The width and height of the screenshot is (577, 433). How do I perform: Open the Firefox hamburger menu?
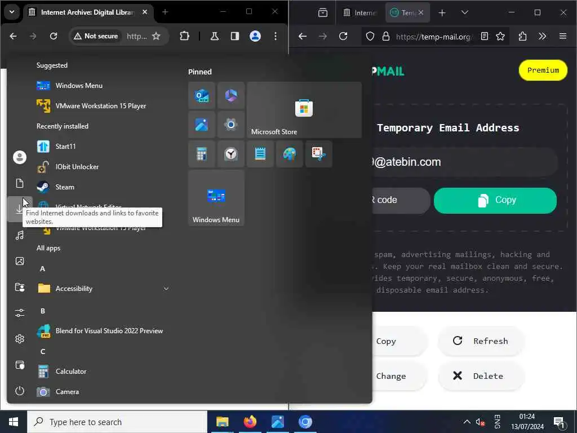click(x=563, y=36)
